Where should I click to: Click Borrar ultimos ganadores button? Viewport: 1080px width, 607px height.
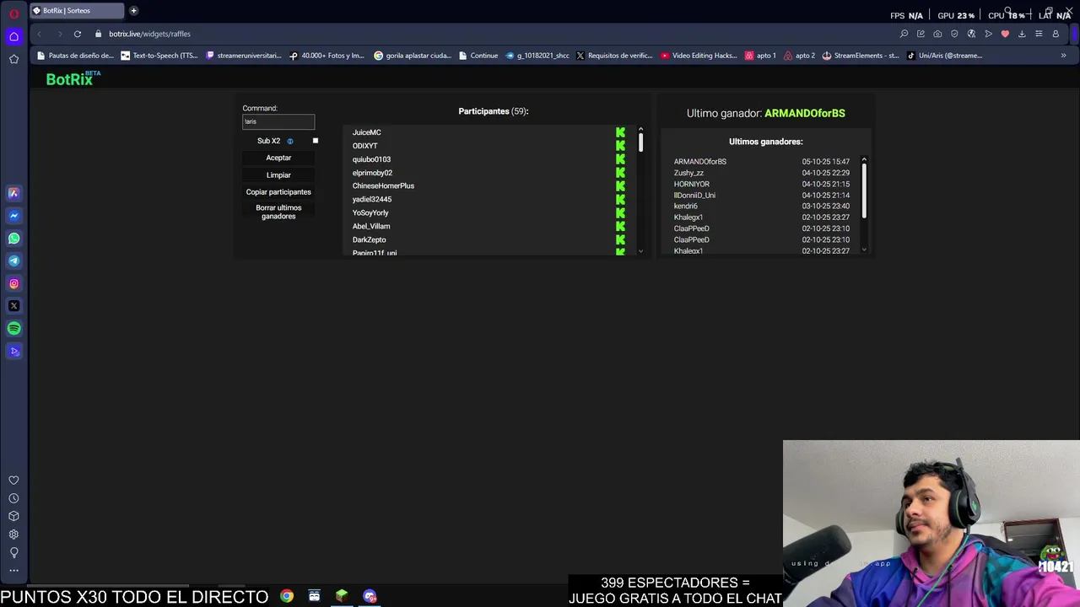(278, 212)
